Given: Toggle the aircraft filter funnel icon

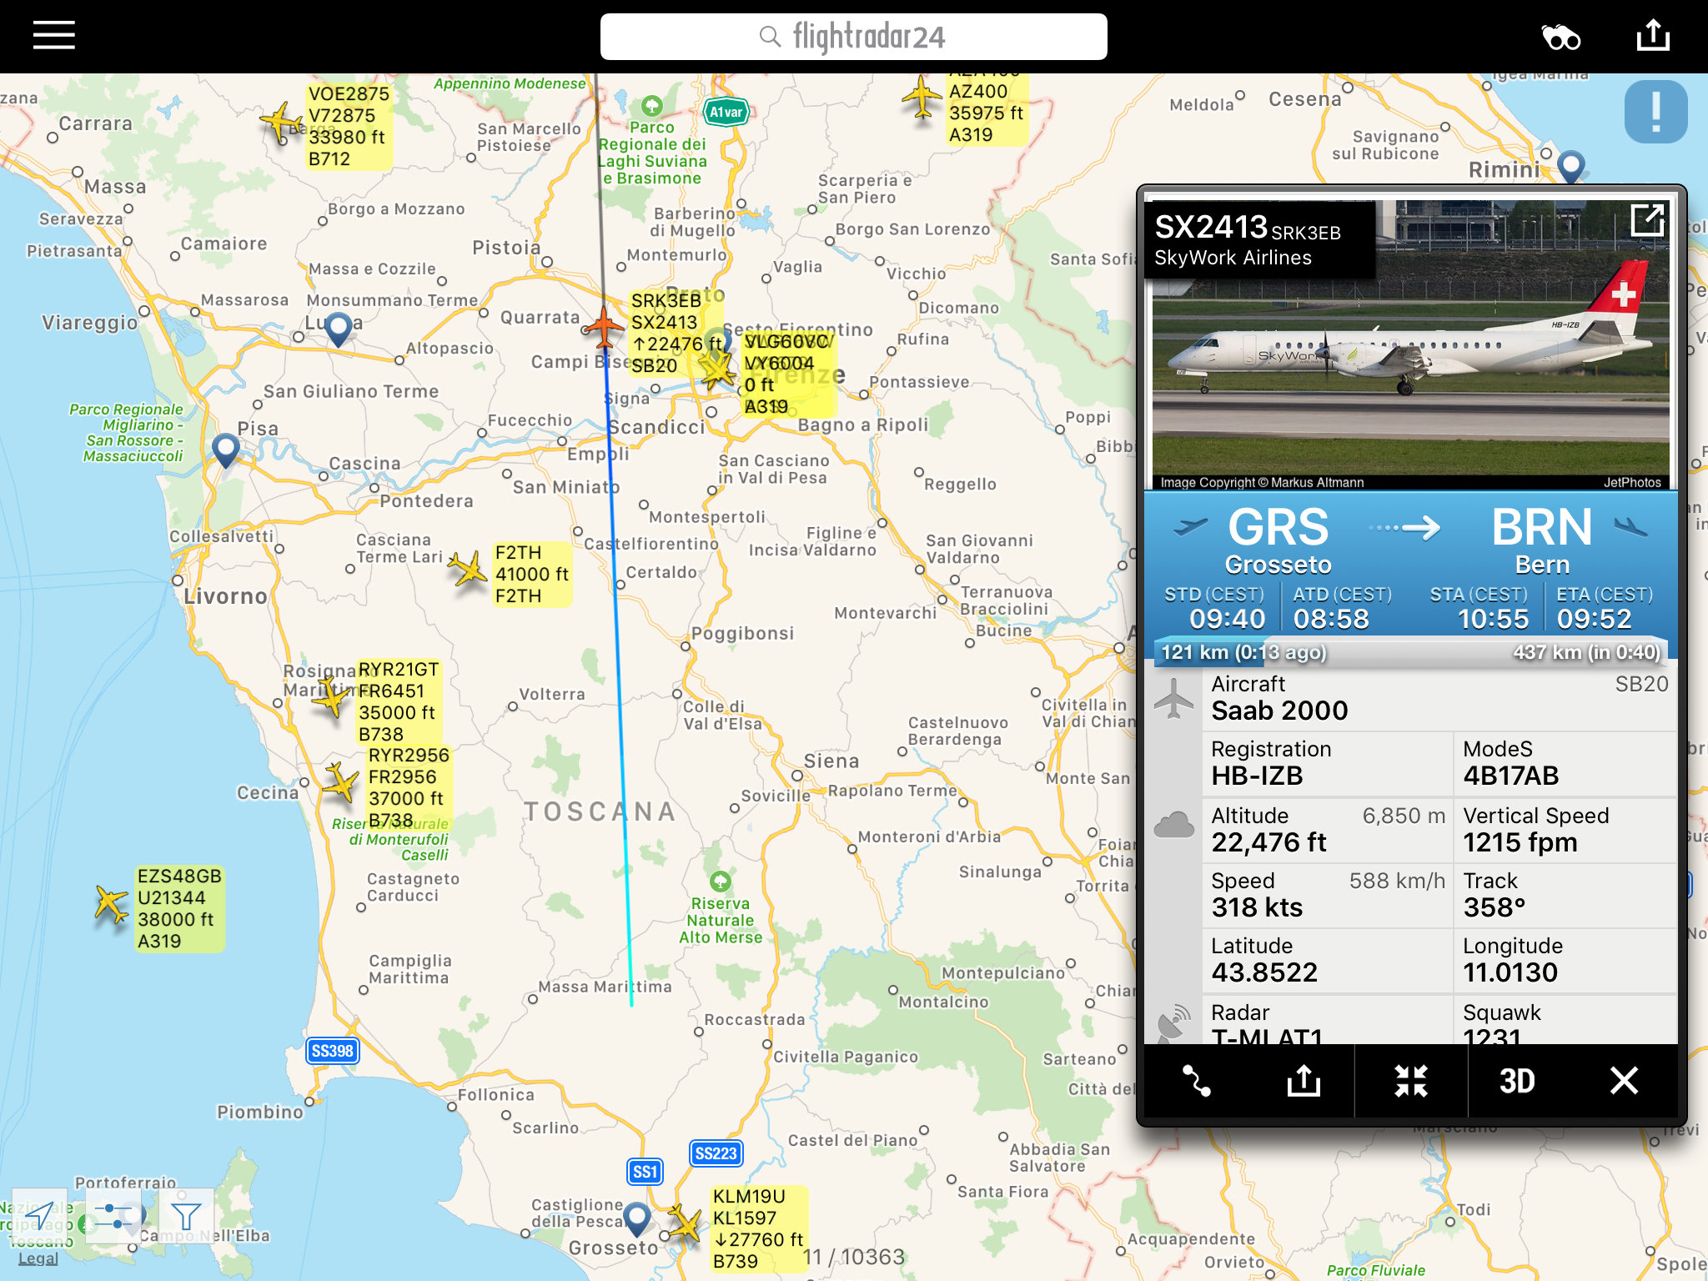Looking at the screenshot, I should click(186, 1215).
